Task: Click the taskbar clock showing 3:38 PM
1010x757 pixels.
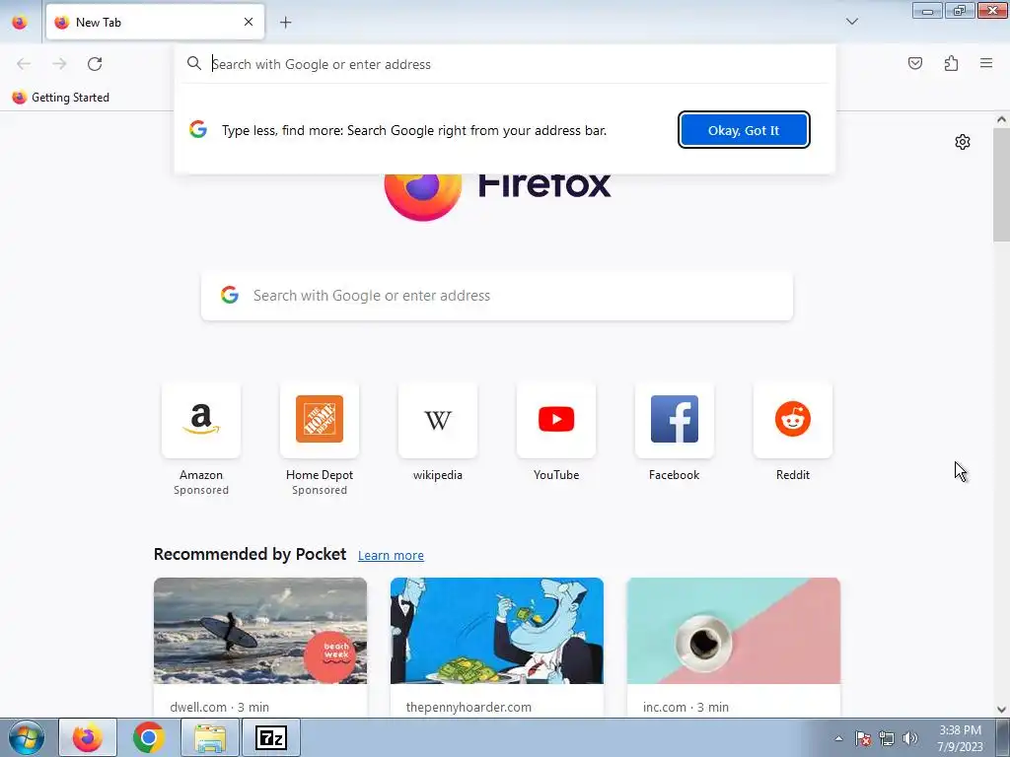Action: [960, 738]
